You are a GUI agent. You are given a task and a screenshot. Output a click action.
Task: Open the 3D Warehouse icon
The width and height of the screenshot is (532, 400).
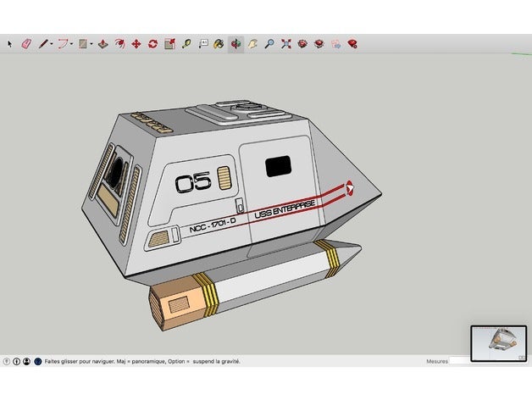(302, 44)
